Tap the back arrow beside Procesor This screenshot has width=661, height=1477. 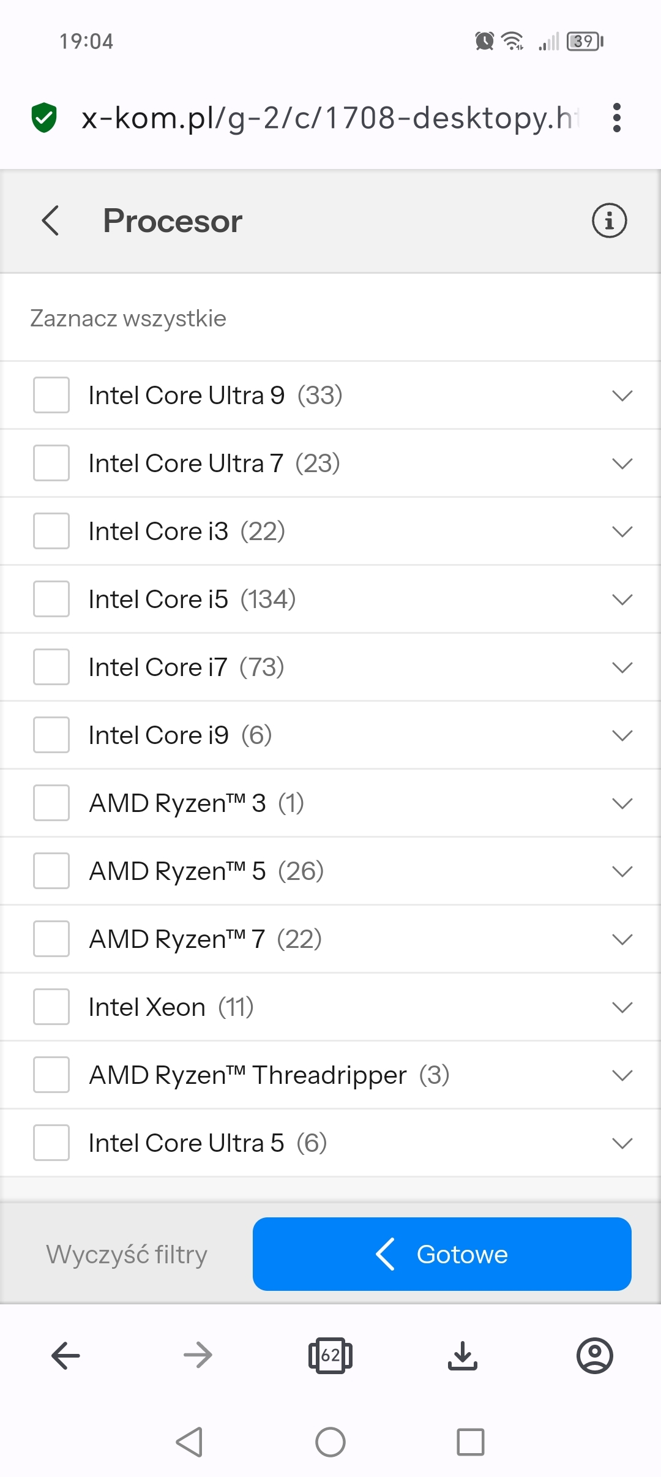(x=51, y=220)
